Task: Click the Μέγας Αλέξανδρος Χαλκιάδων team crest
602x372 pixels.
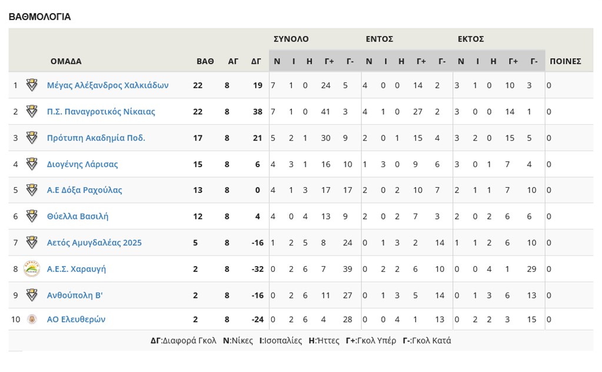Action: coord(32,85)
